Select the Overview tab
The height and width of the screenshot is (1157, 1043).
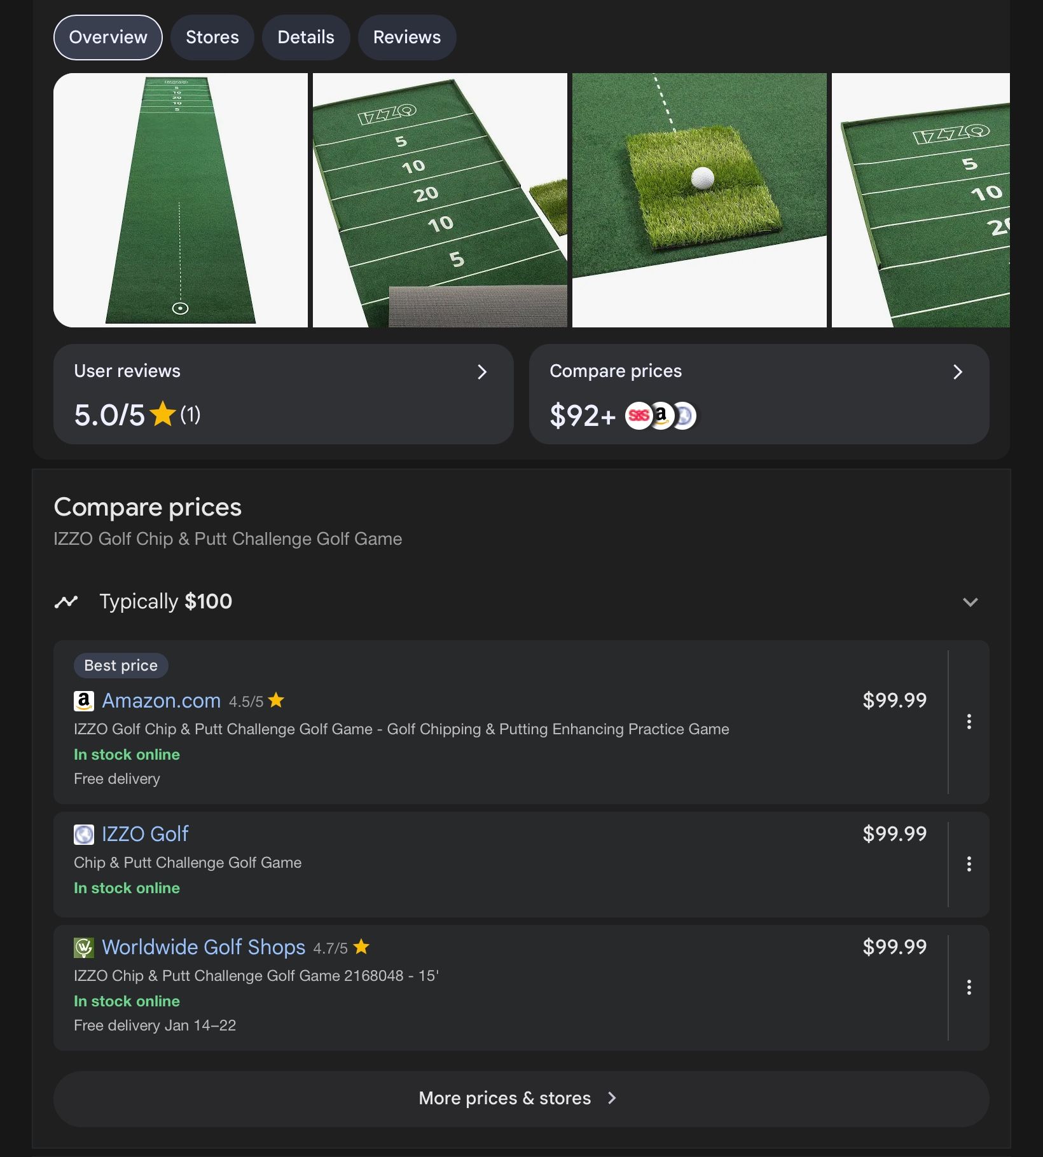click(108, 38)
